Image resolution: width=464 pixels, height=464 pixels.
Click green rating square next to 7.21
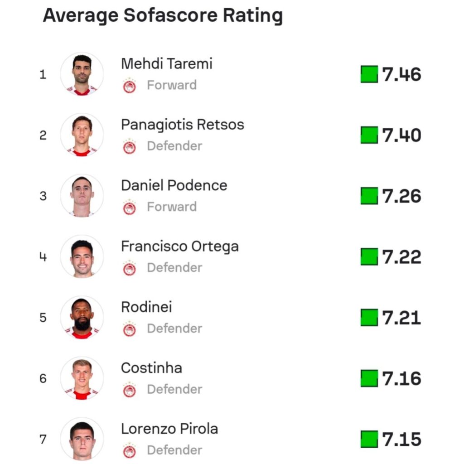[369, 317]
